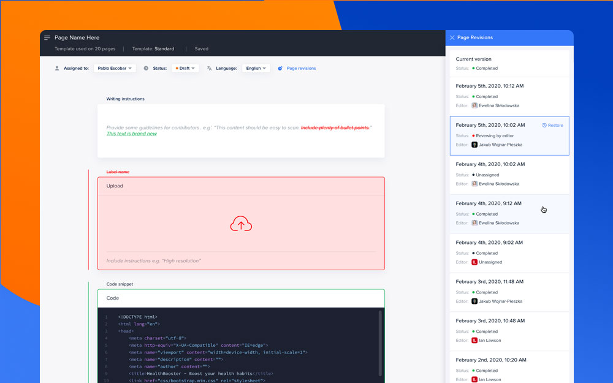Click the Page revisions history icon

point(280,69)
